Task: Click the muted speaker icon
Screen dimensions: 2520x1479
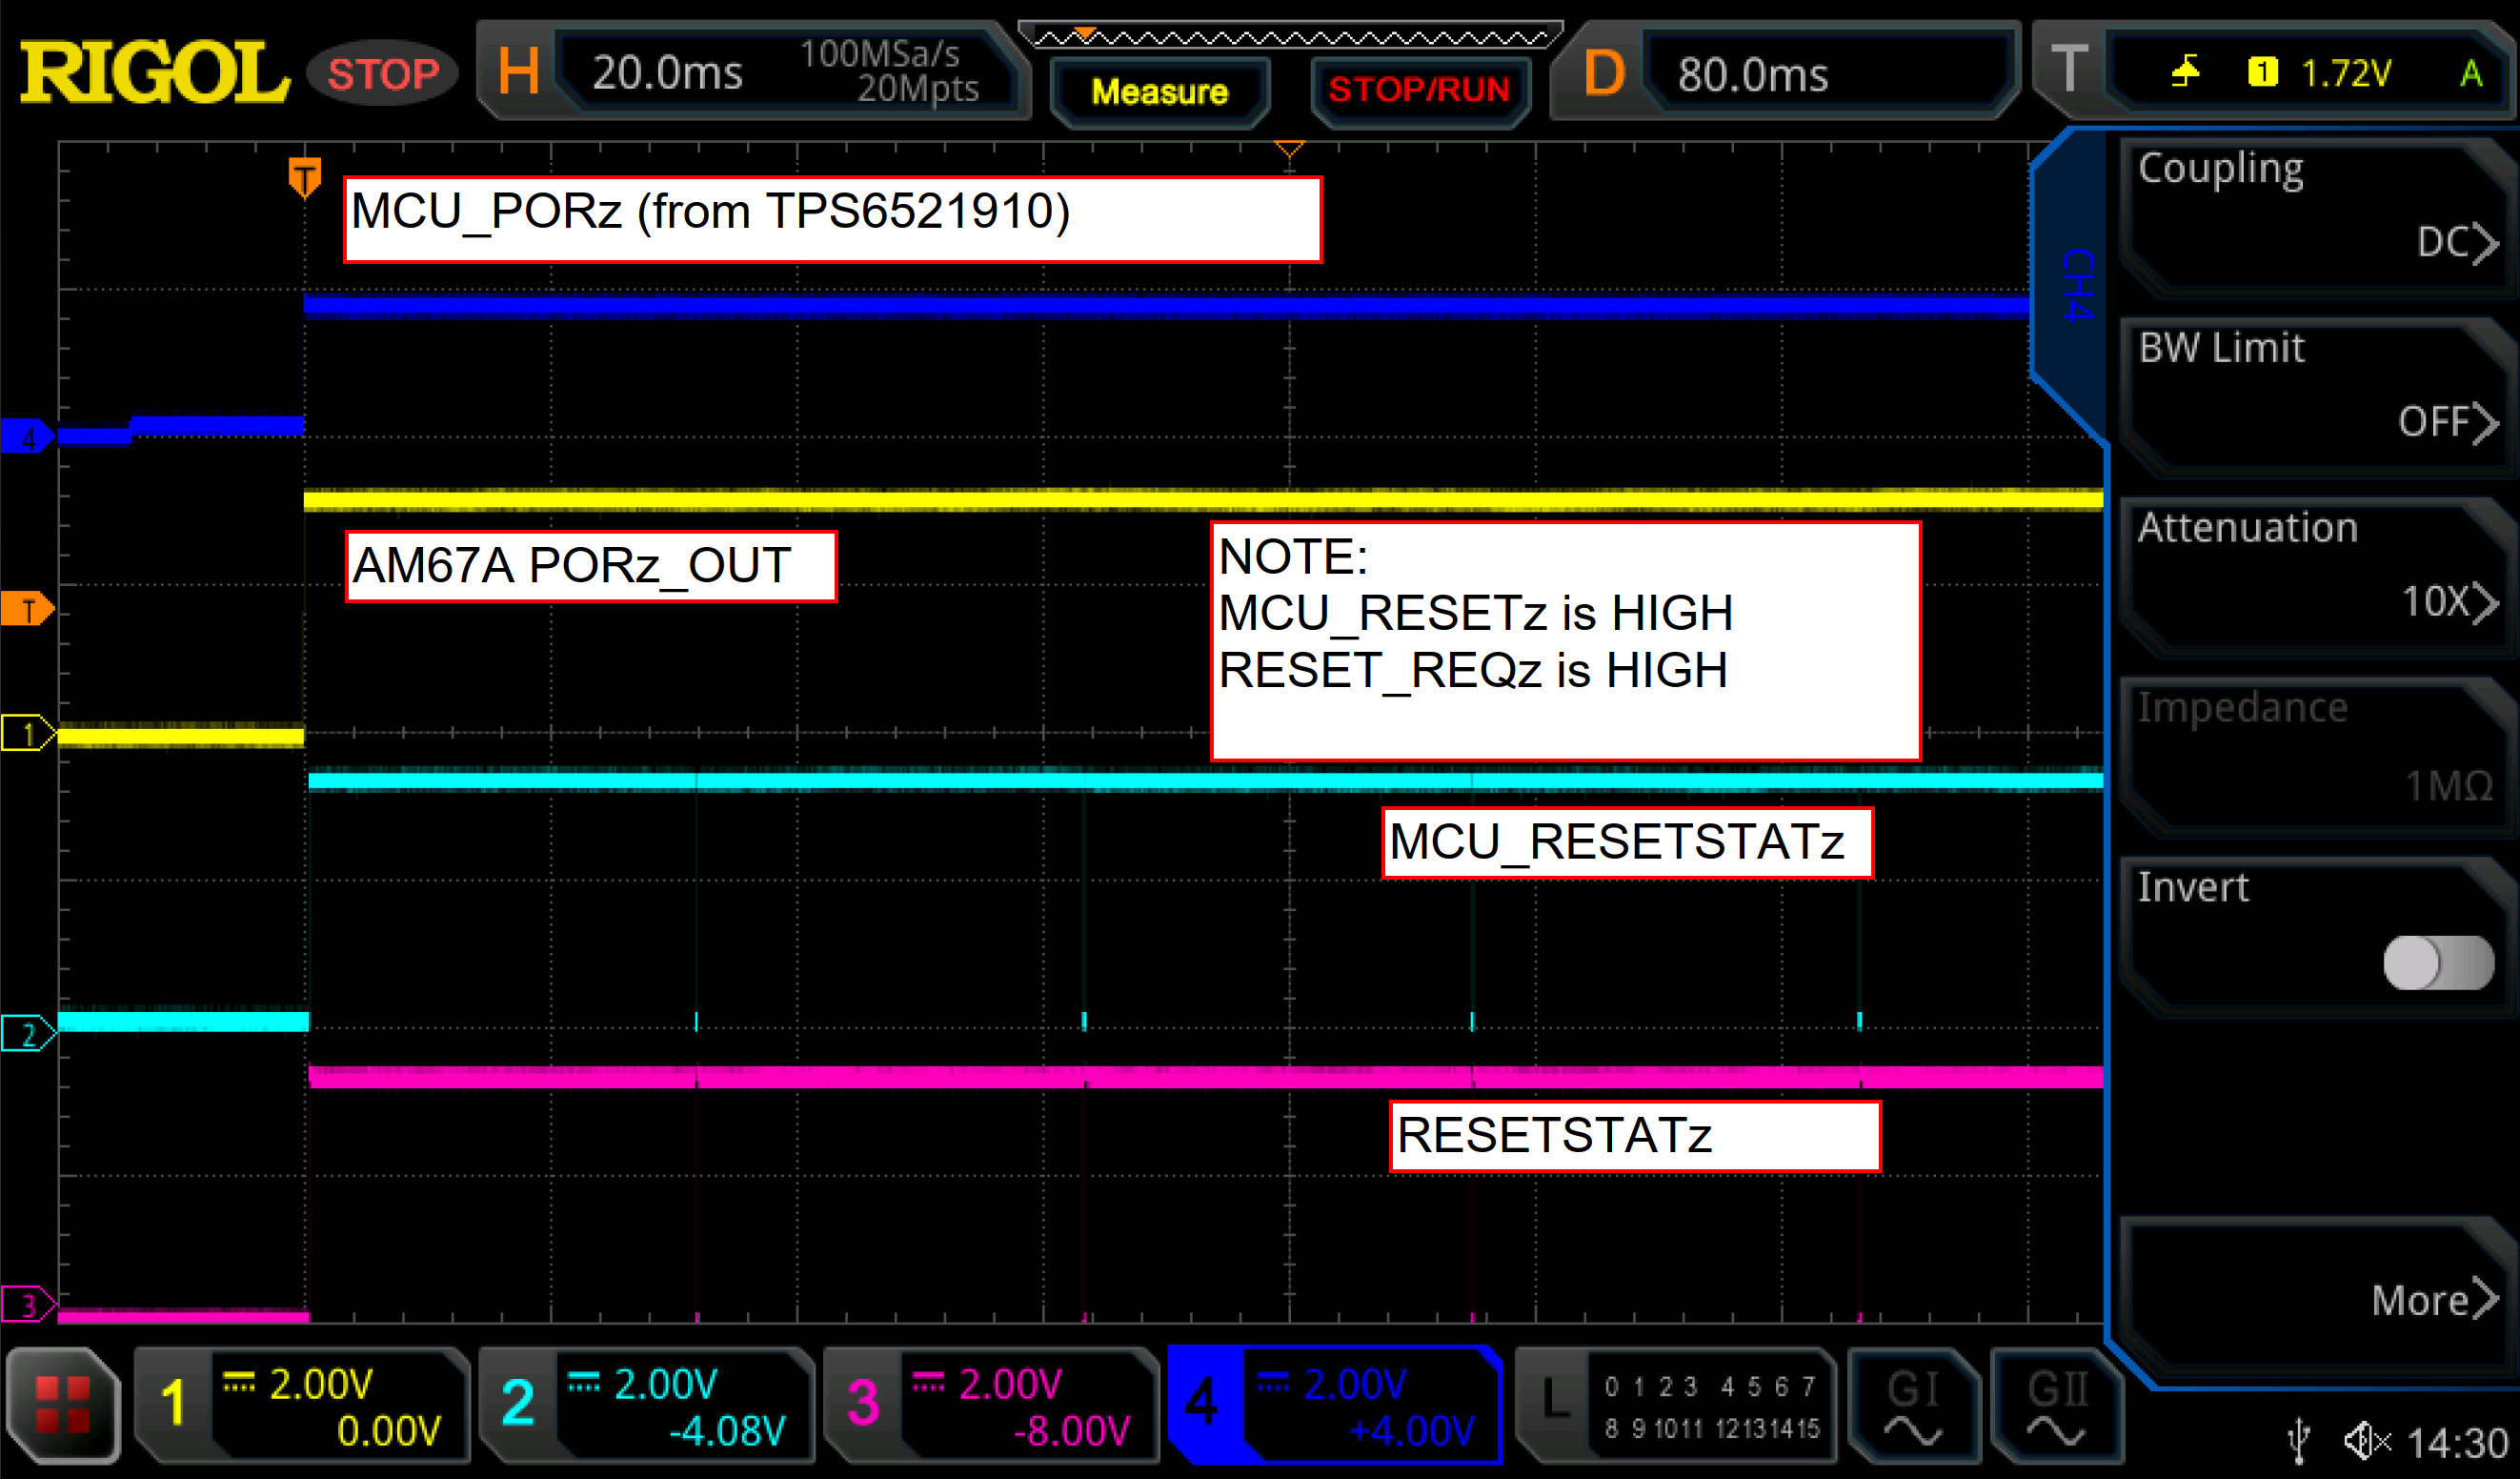Action: tap(2367, 1441)
